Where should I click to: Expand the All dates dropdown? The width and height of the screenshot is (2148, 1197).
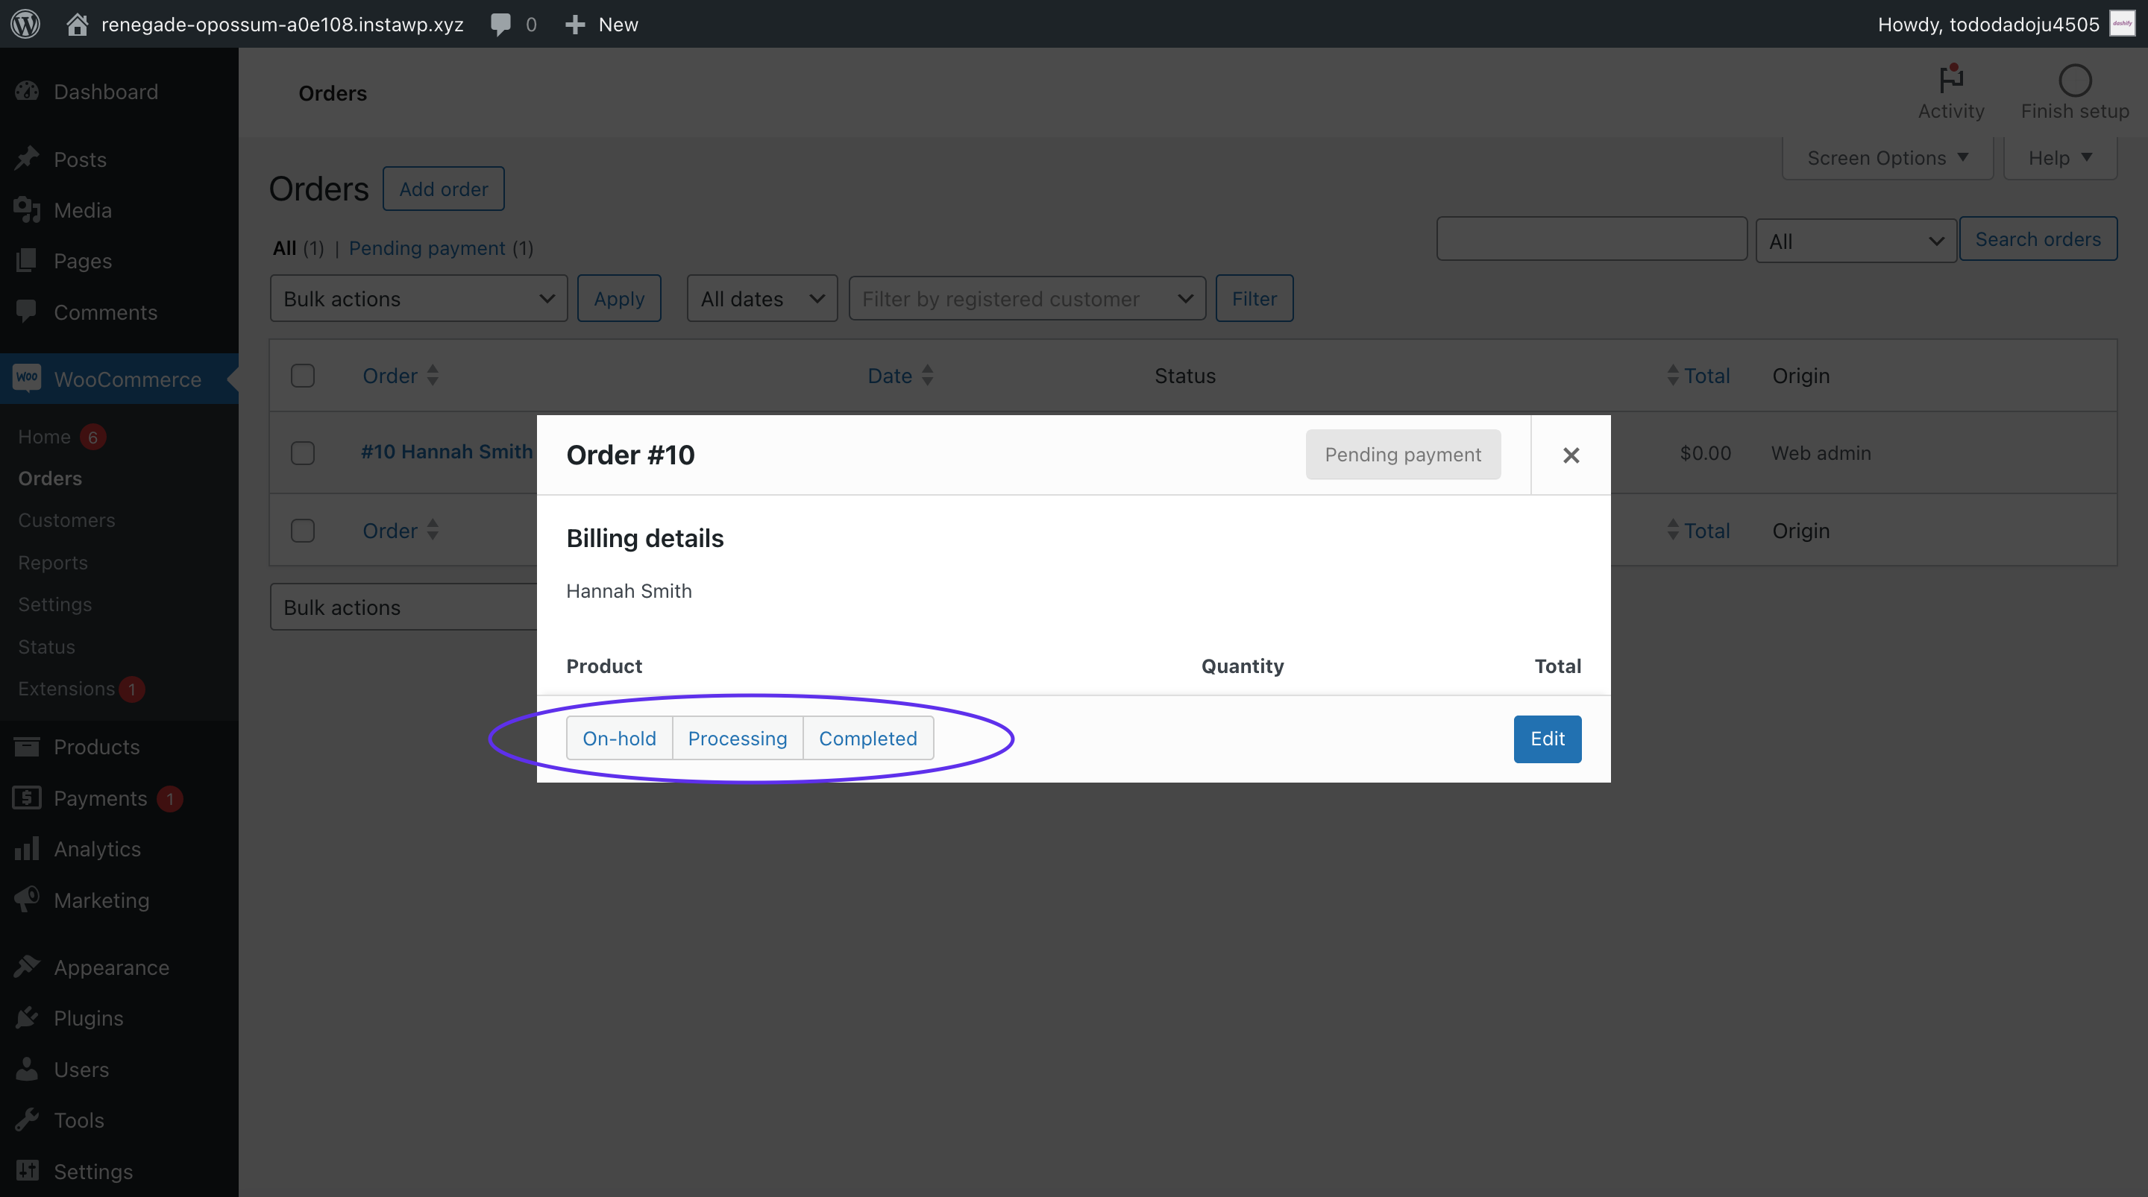(761, 297)
